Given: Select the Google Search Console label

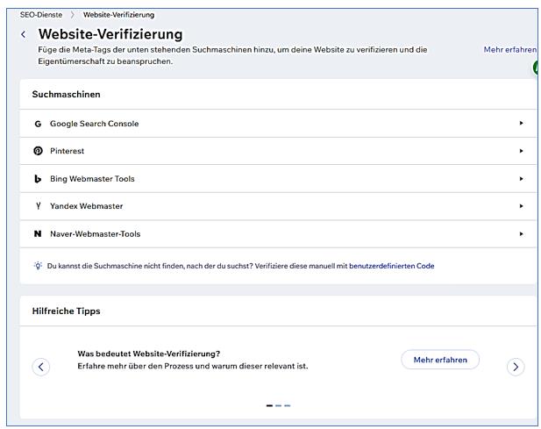Looking at the screenshot, I should coord(94,124).
